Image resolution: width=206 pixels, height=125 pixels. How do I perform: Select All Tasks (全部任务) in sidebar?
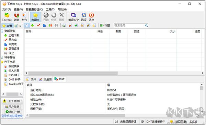[x=10, y=31]
